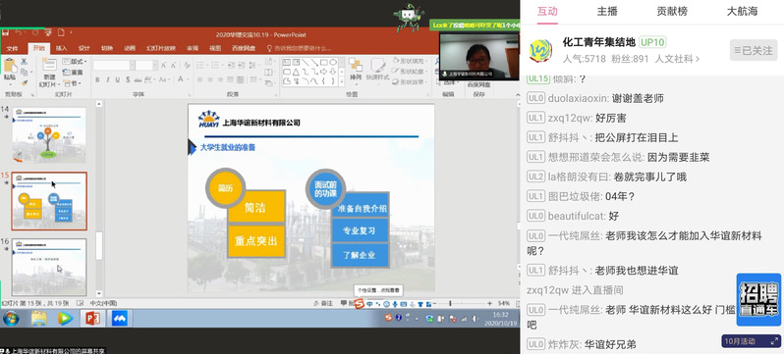Viewport: 784px width, 354px height.
Task: Click the Save icon in quick access toolbar
Action: click(6, 33)
